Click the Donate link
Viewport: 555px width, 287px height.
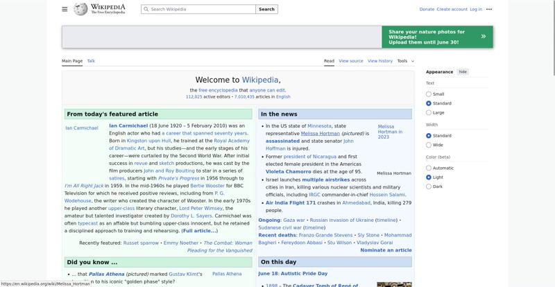427,9
